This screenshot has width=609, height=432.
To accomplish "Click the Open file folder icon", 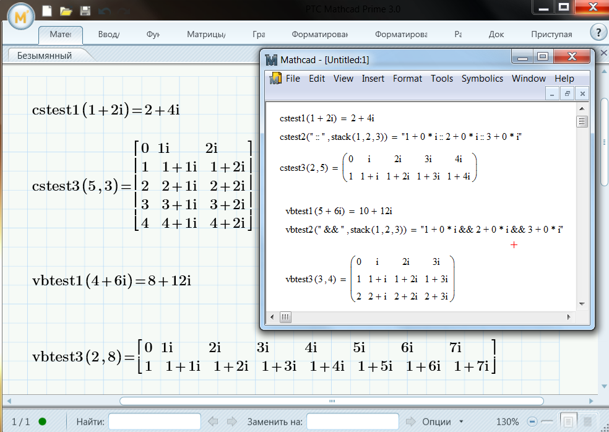I will tap(66, 11).
